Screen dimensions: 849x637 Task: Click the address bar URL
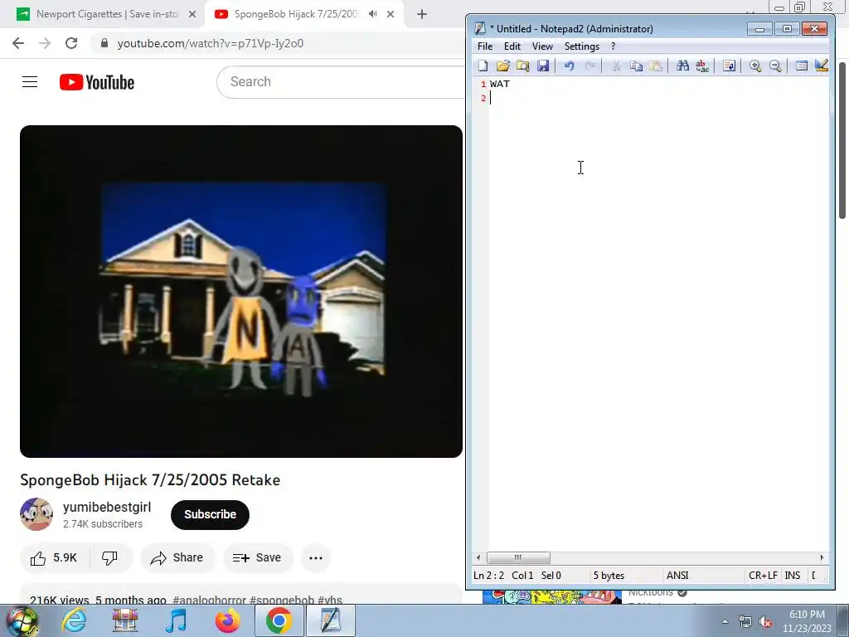tap(210, 43)
